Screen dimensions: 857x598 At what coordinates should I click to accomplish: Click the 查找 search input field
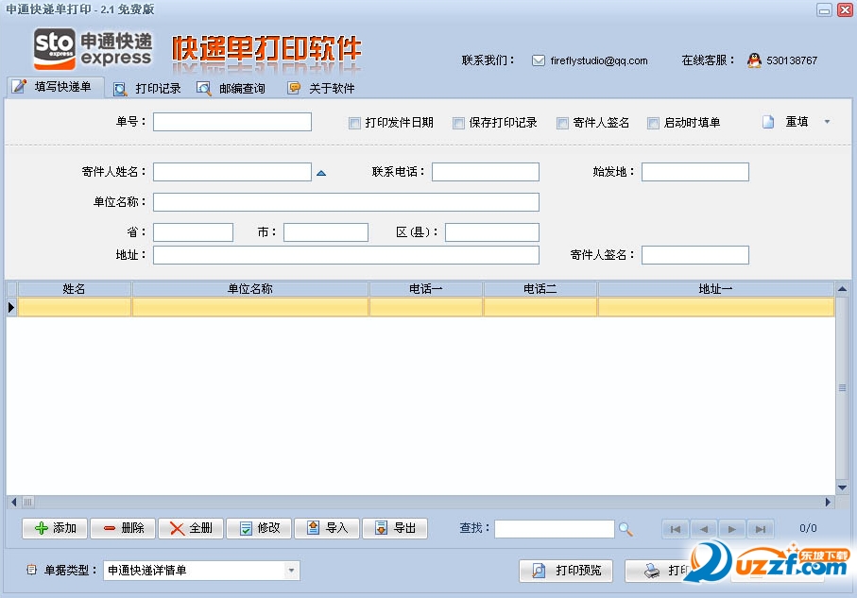(555, 529)
